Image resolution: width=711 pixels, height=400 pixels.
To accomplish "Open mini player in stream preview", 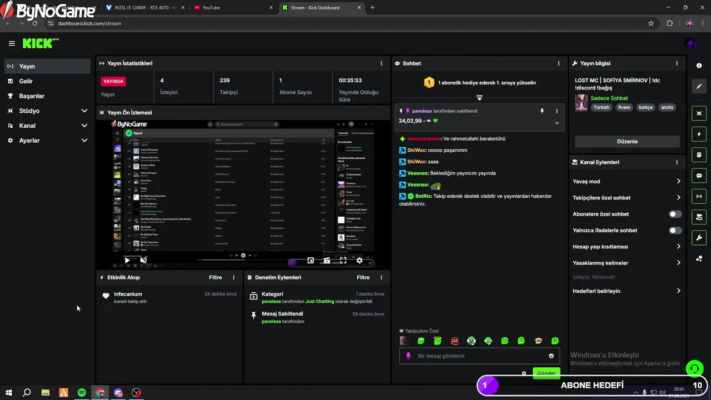I will [x=311, y=260].
